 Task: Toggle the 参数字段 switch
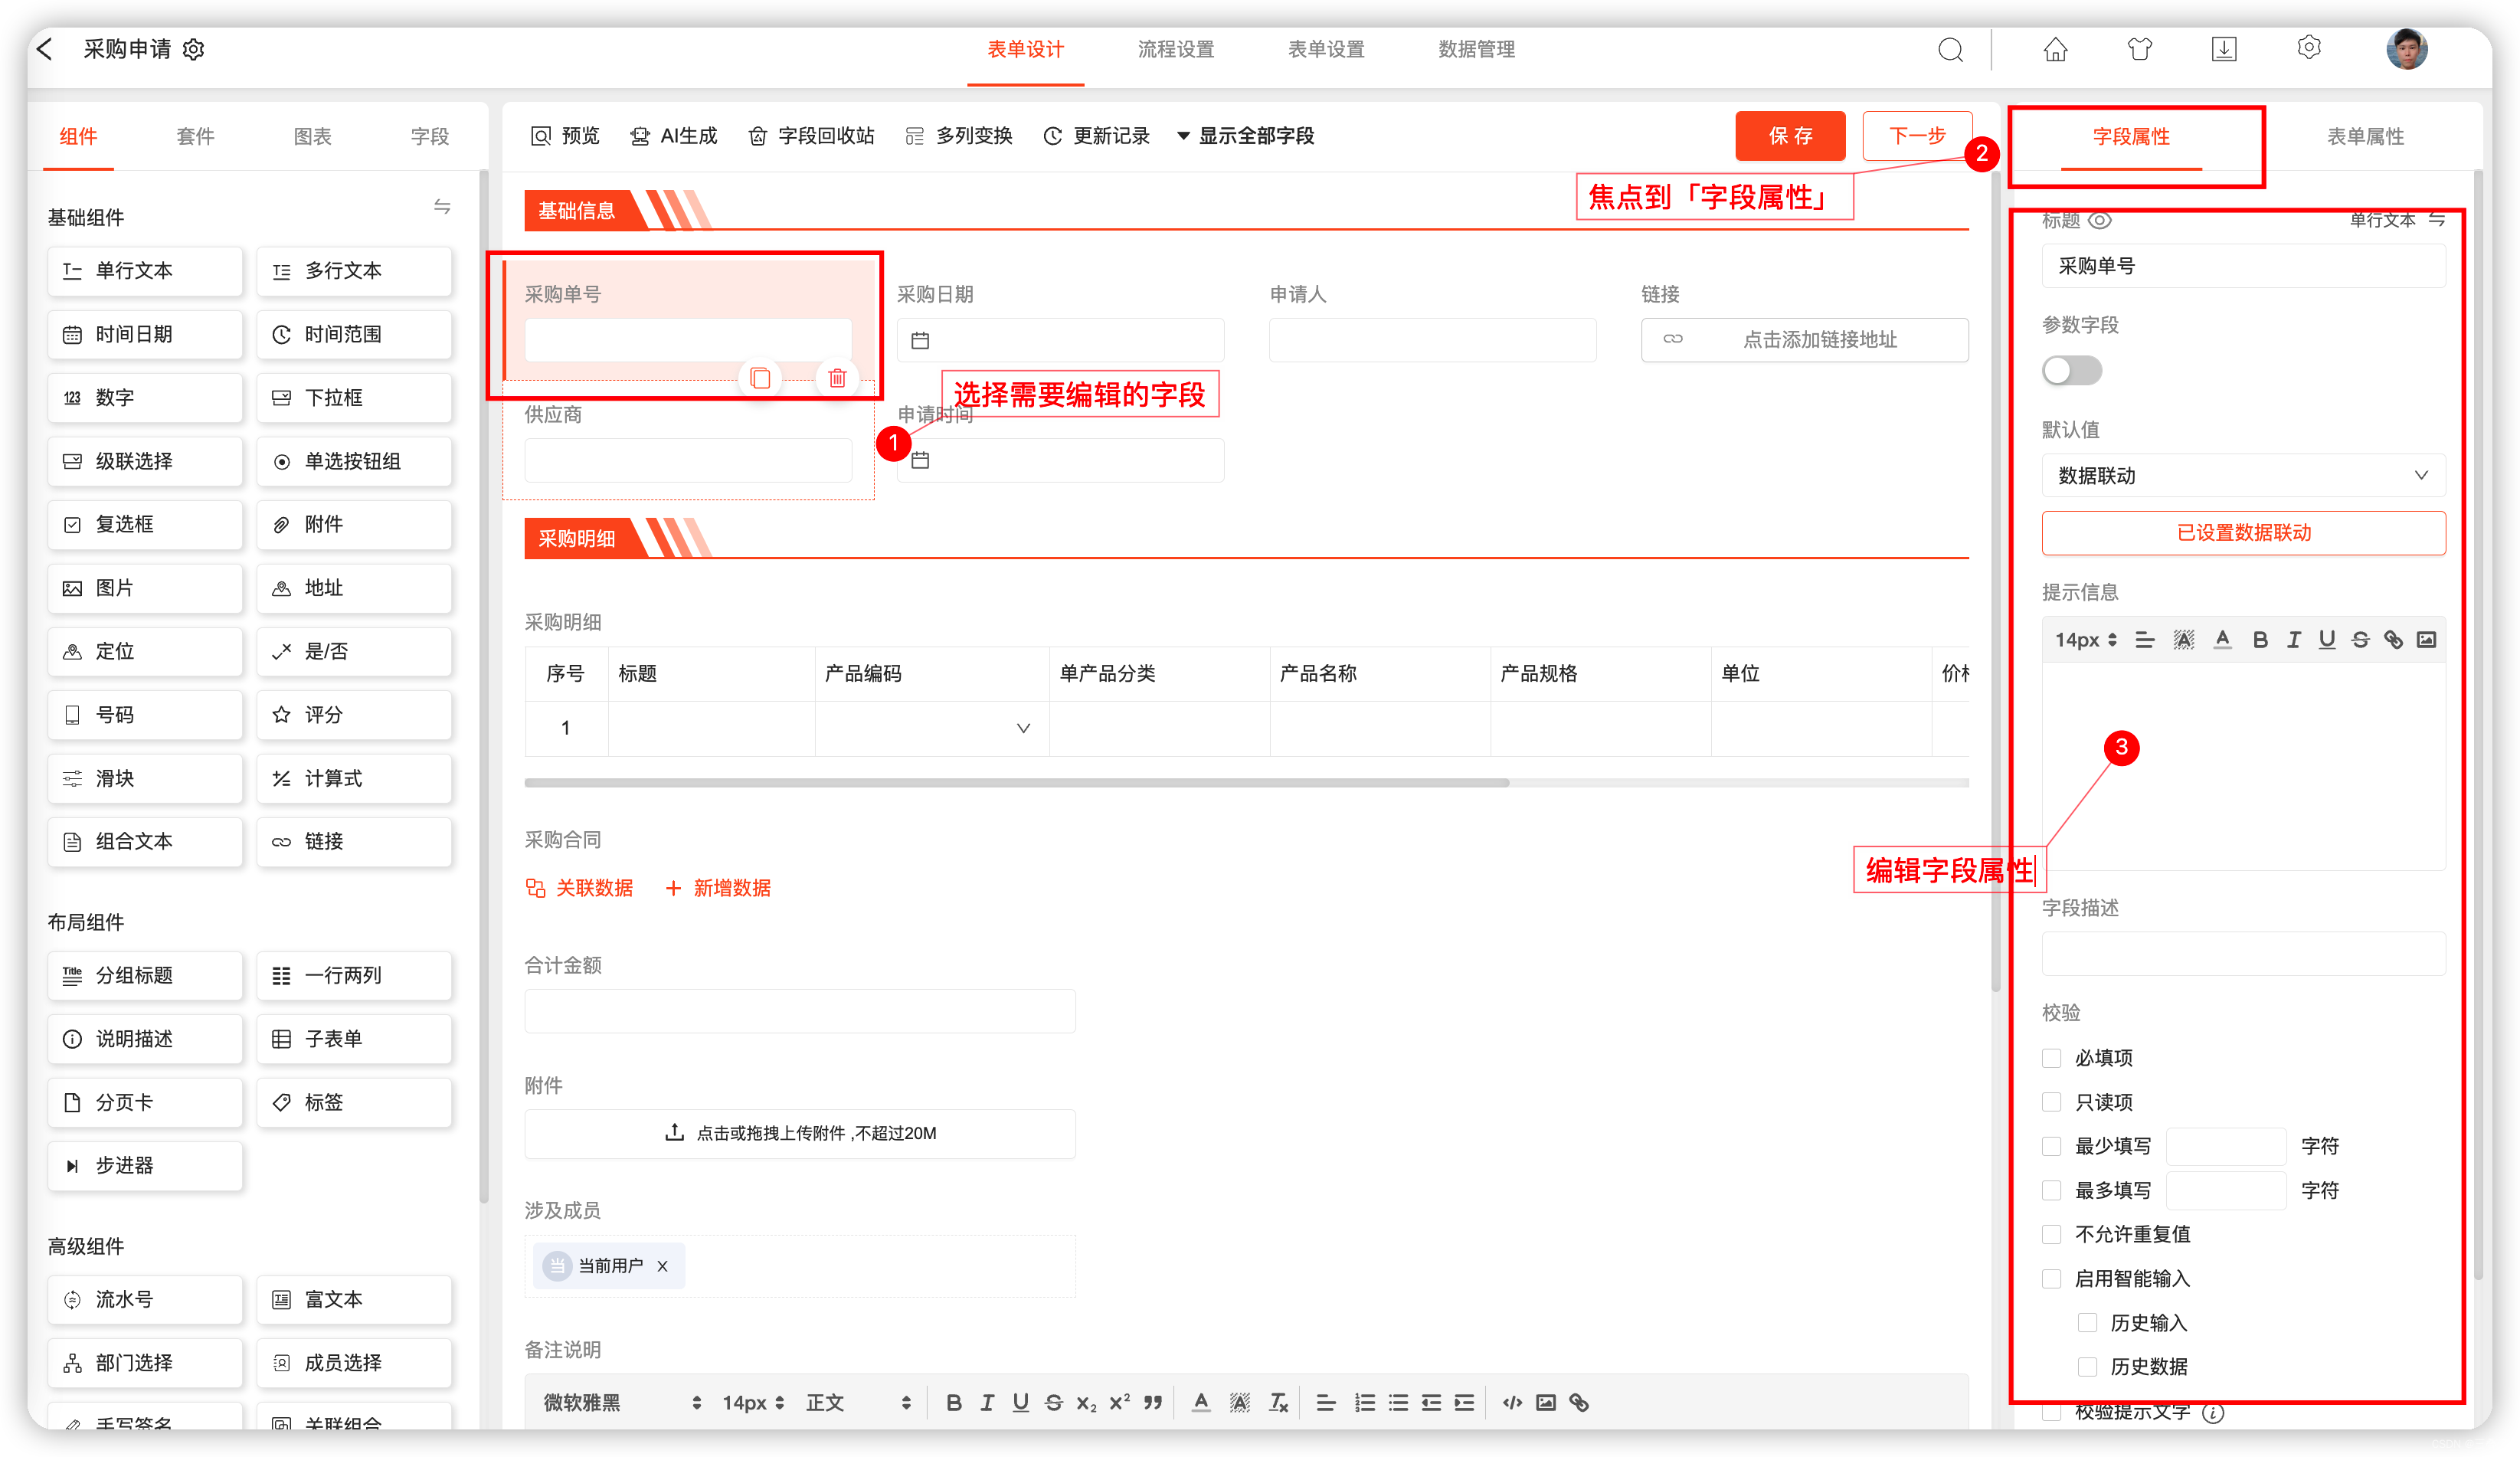(x=2071, y=371)
